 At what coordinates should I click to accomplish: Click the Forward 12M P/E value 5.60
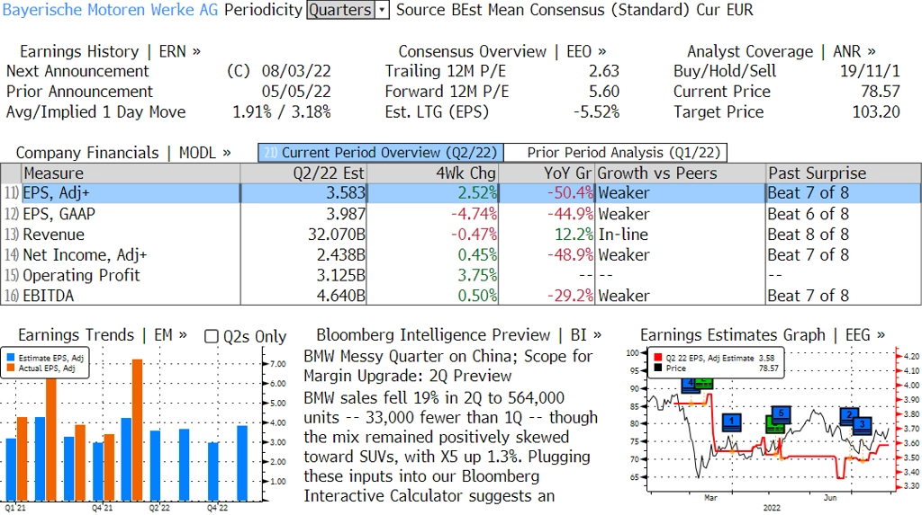[x=604, y=92]
